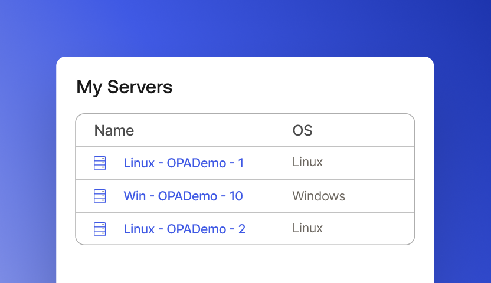Click the server icon beside Linux - OPADemo - 2
This screenshot has width=491, height=283.
[100, 229]
